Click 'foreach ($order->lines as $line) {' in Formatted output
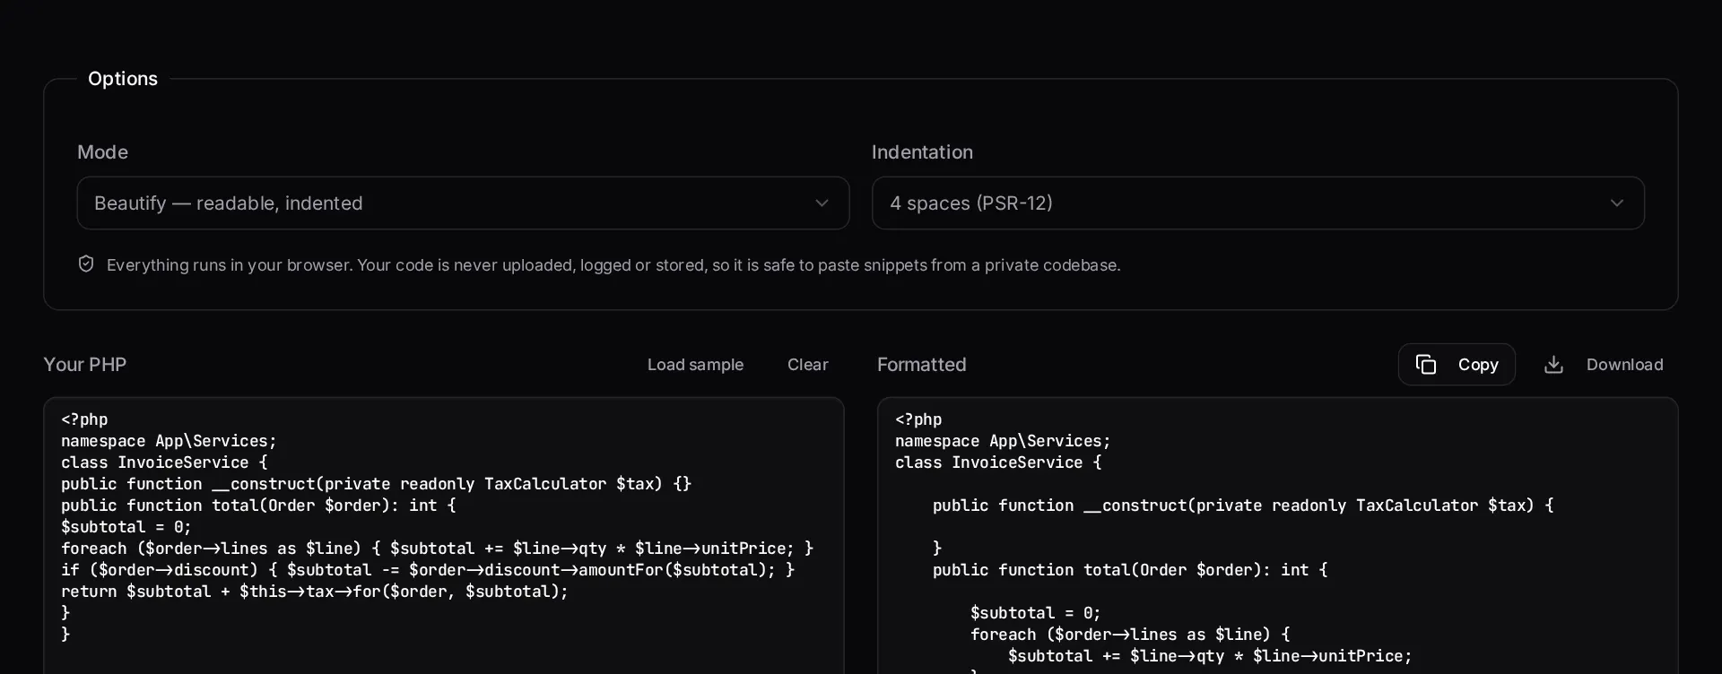The height and width of the screenshot is (674, 1722). 1130,635
